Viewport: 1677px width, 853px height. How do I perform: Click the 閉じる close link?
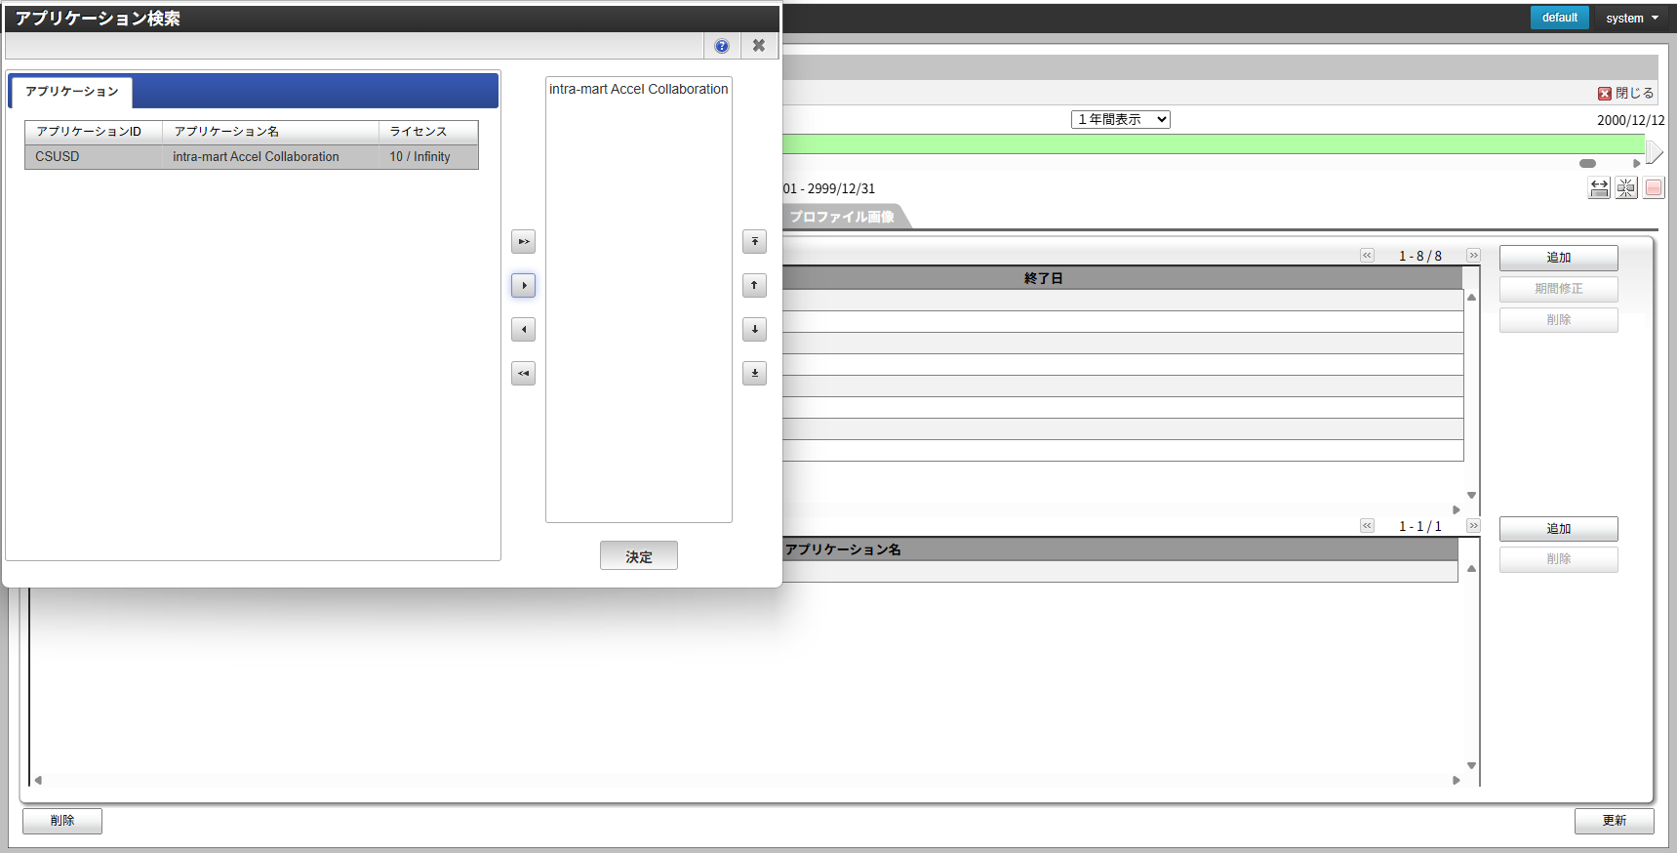tap(1625, 93)
